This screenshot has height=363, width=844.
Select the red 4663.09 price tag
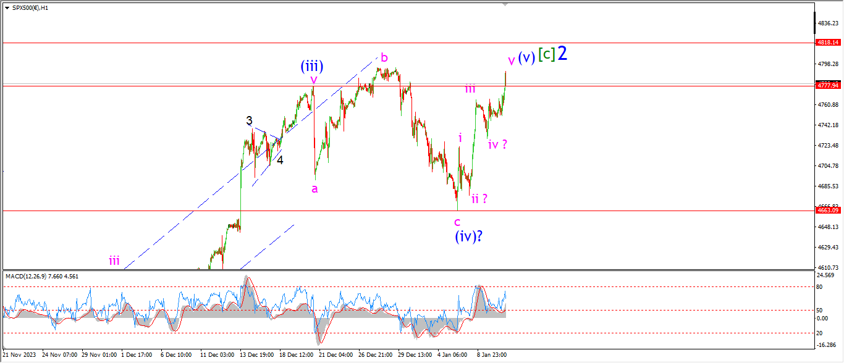[x=827, y=211]
